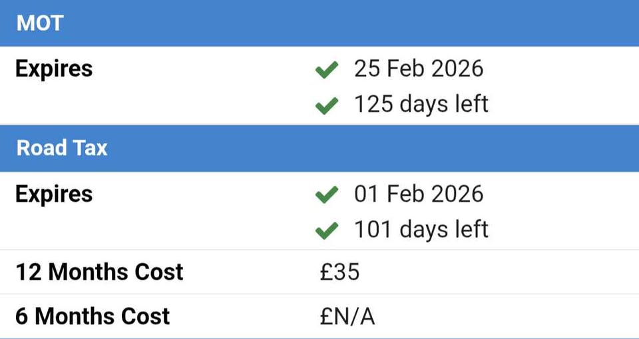Click the £N/A cost value
The image size is (639, 339).
[347, 316]
